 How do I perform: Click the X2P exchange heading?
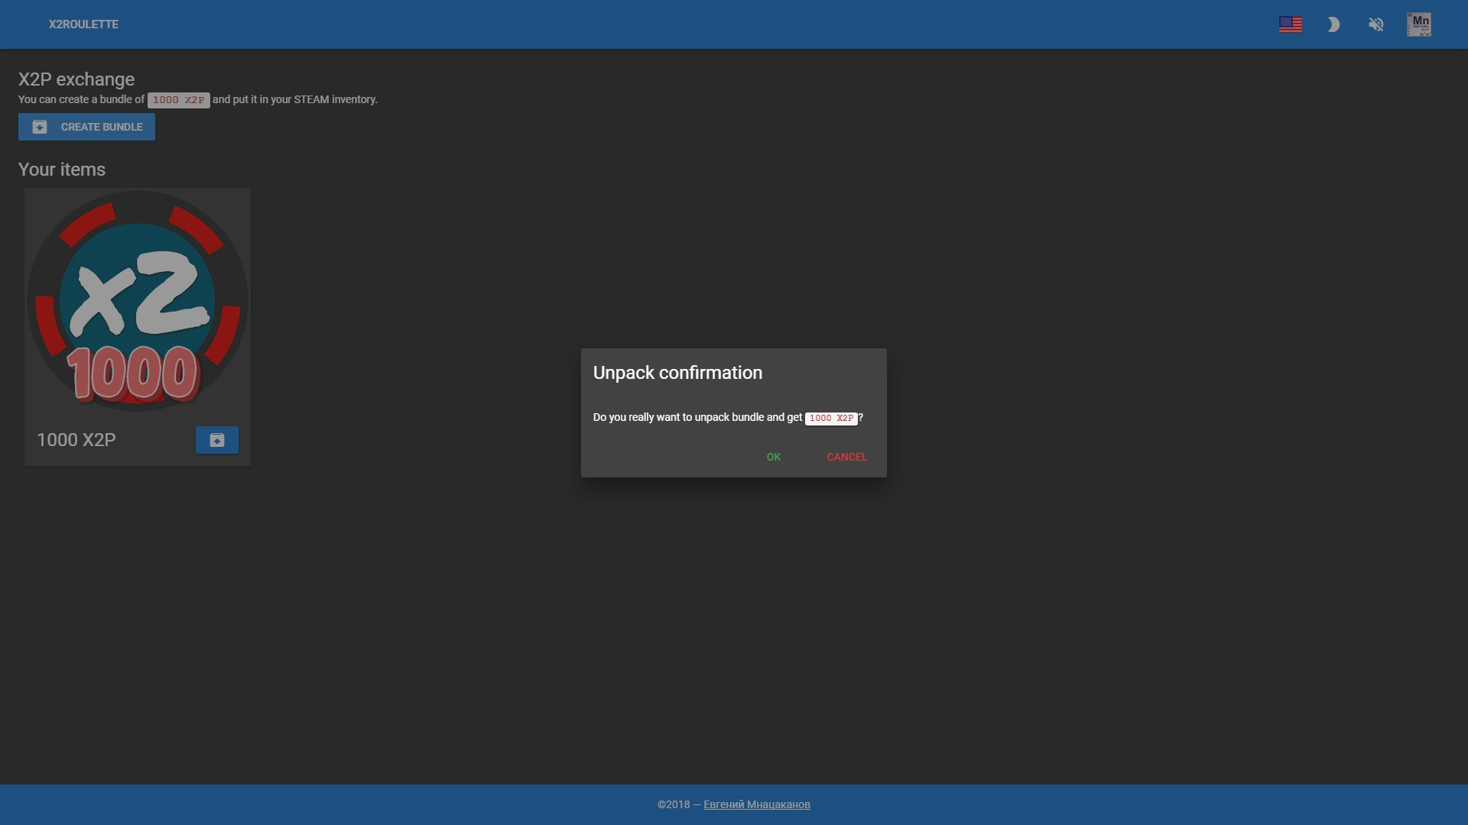point(76,79)
